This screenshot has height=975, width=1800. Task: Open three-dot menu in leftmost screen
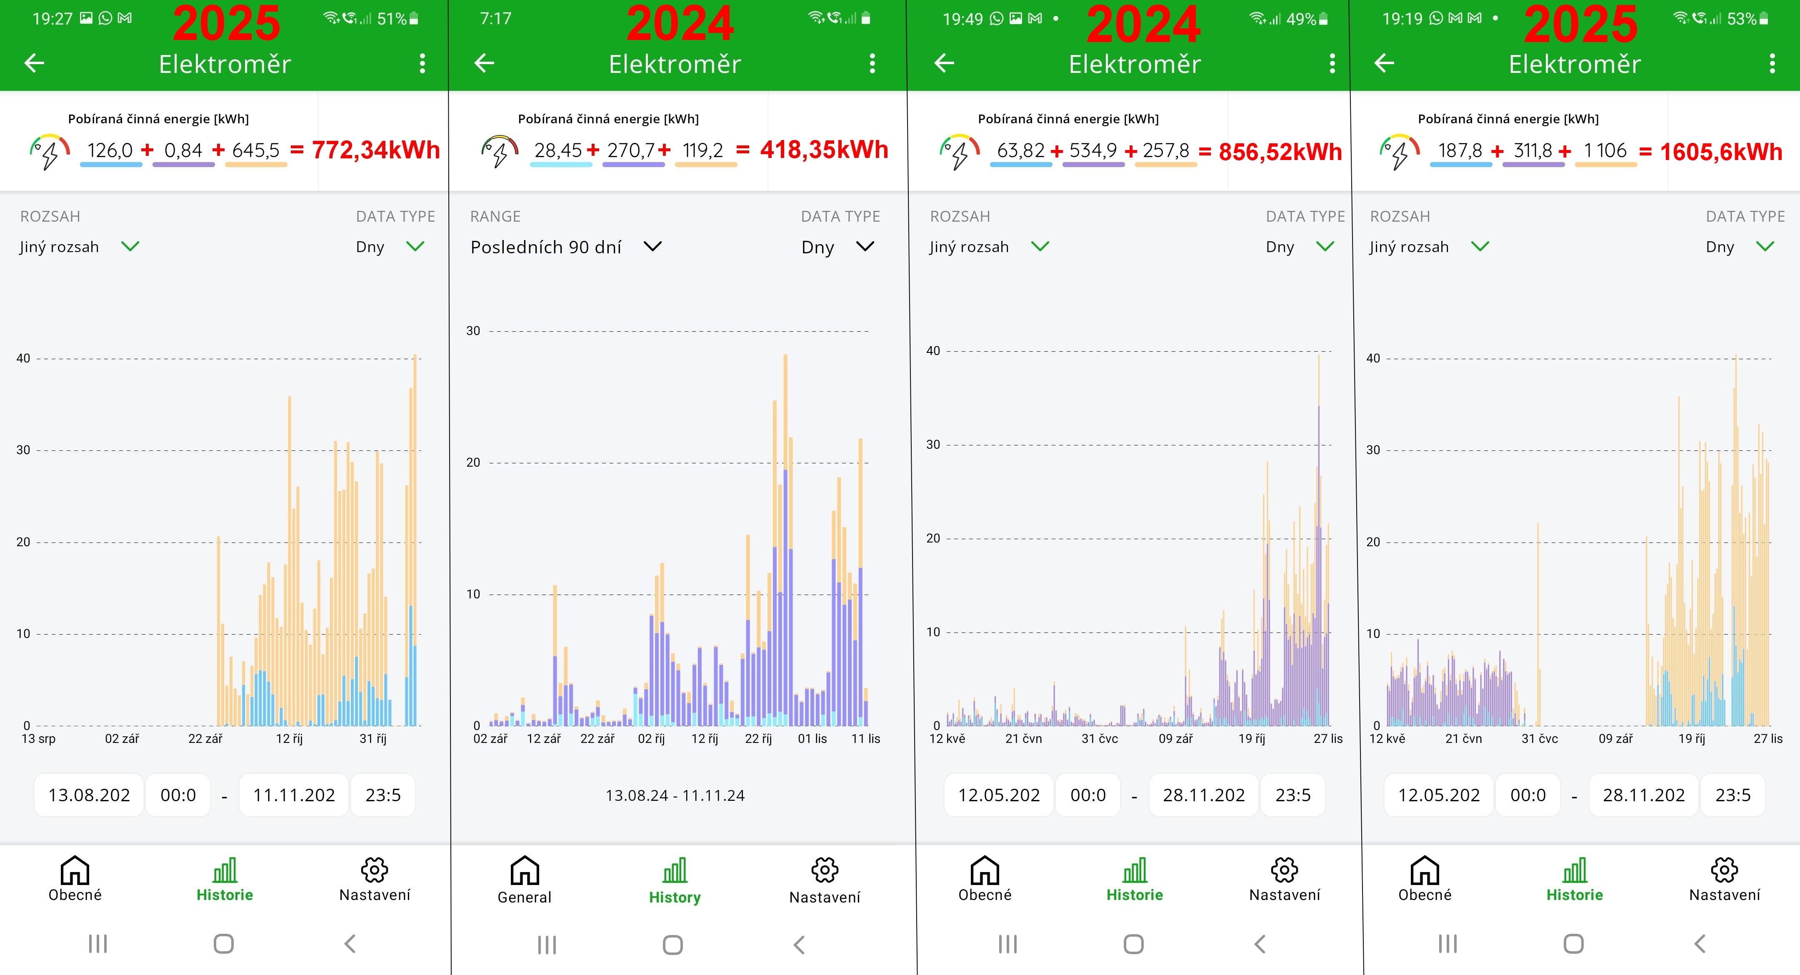(422, 64)
